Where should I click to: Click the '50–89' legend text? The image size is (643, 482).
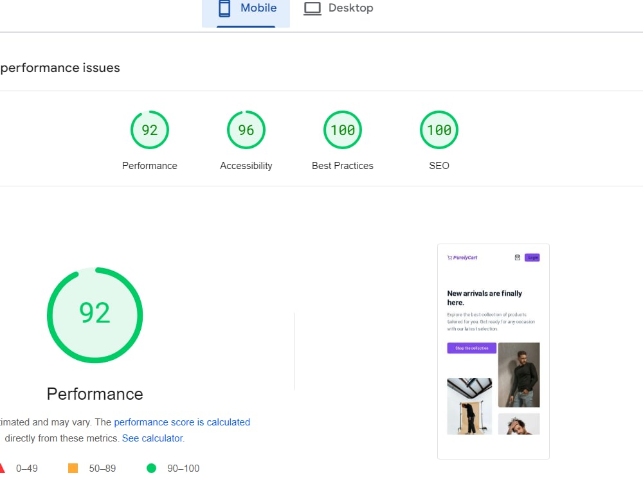[102, 468]
